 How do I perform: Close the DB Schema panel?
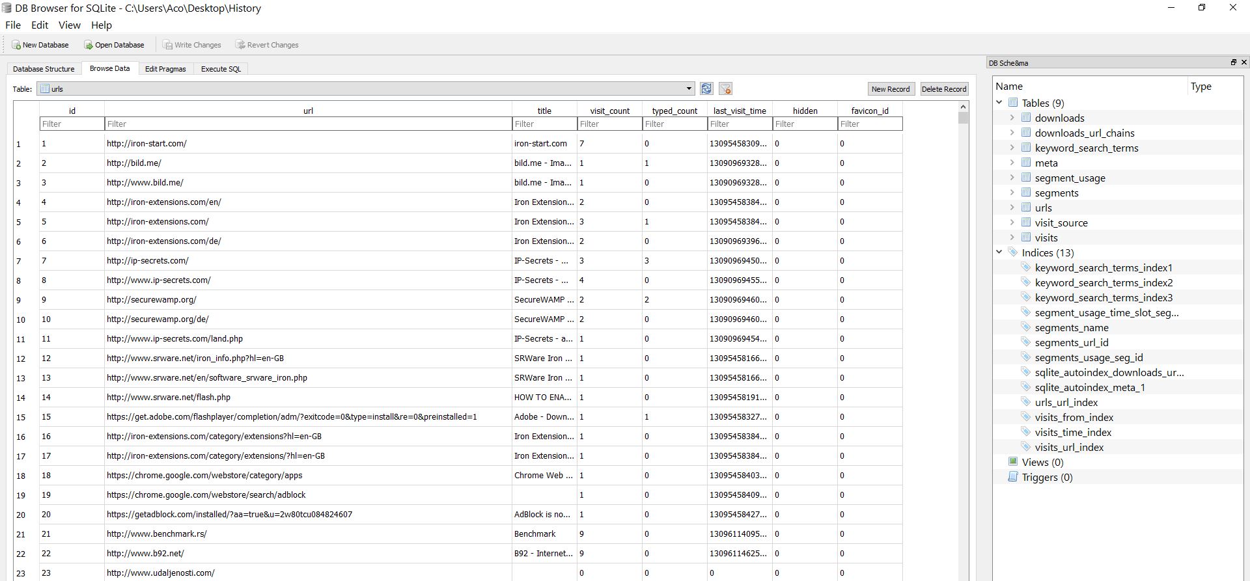pyautogui.click(x=1243, y=62)
